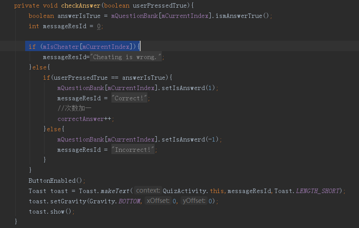Click the checkAnswer method name
Image resolution: width=359 pixels, height=228 pixels.
(80, 5)
